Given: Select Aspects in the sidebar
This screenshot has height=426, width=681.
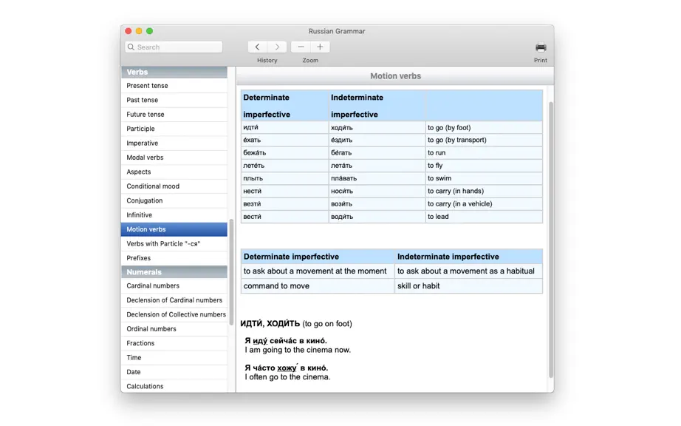Looking at the screenshot, I should pos(174,172).
